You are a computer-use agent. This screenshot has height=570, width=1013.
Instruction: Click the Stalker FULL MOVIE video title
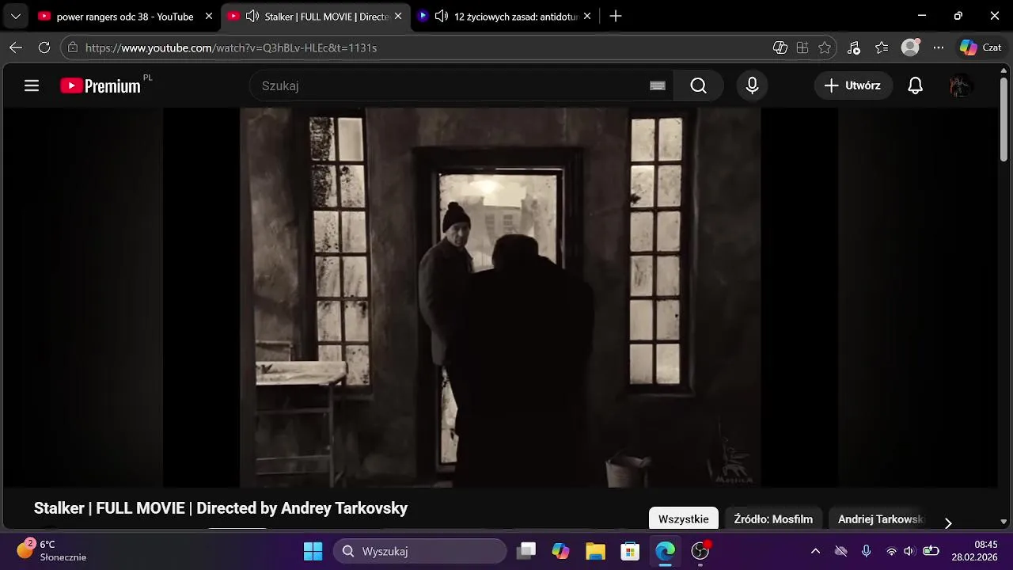(221, 508)
